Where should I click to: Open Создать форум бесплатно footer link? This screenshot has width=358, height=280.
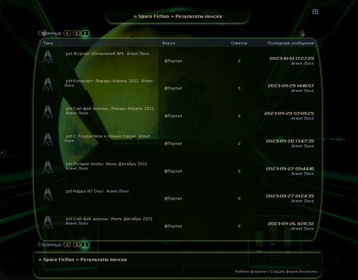pyautogui.click(x=294, y=272)
